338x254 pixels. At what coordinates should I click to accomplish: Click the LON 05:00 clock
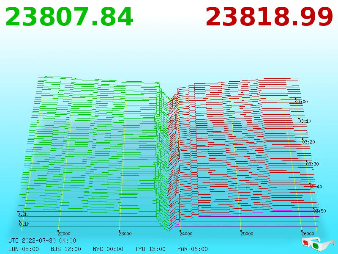(24, 249)
